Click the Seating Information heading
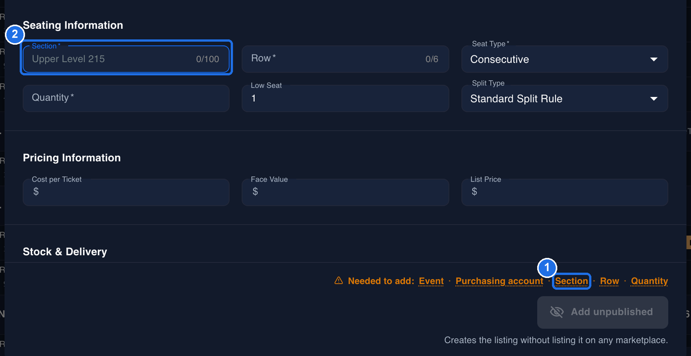 73,25
